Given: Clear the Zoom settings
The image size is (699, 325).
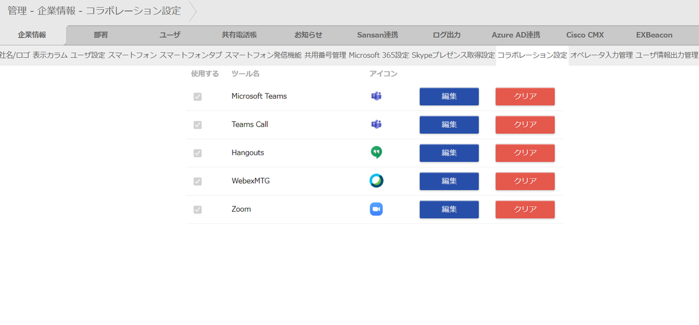Looking at the screenshot, I should [x=525, y=209].
